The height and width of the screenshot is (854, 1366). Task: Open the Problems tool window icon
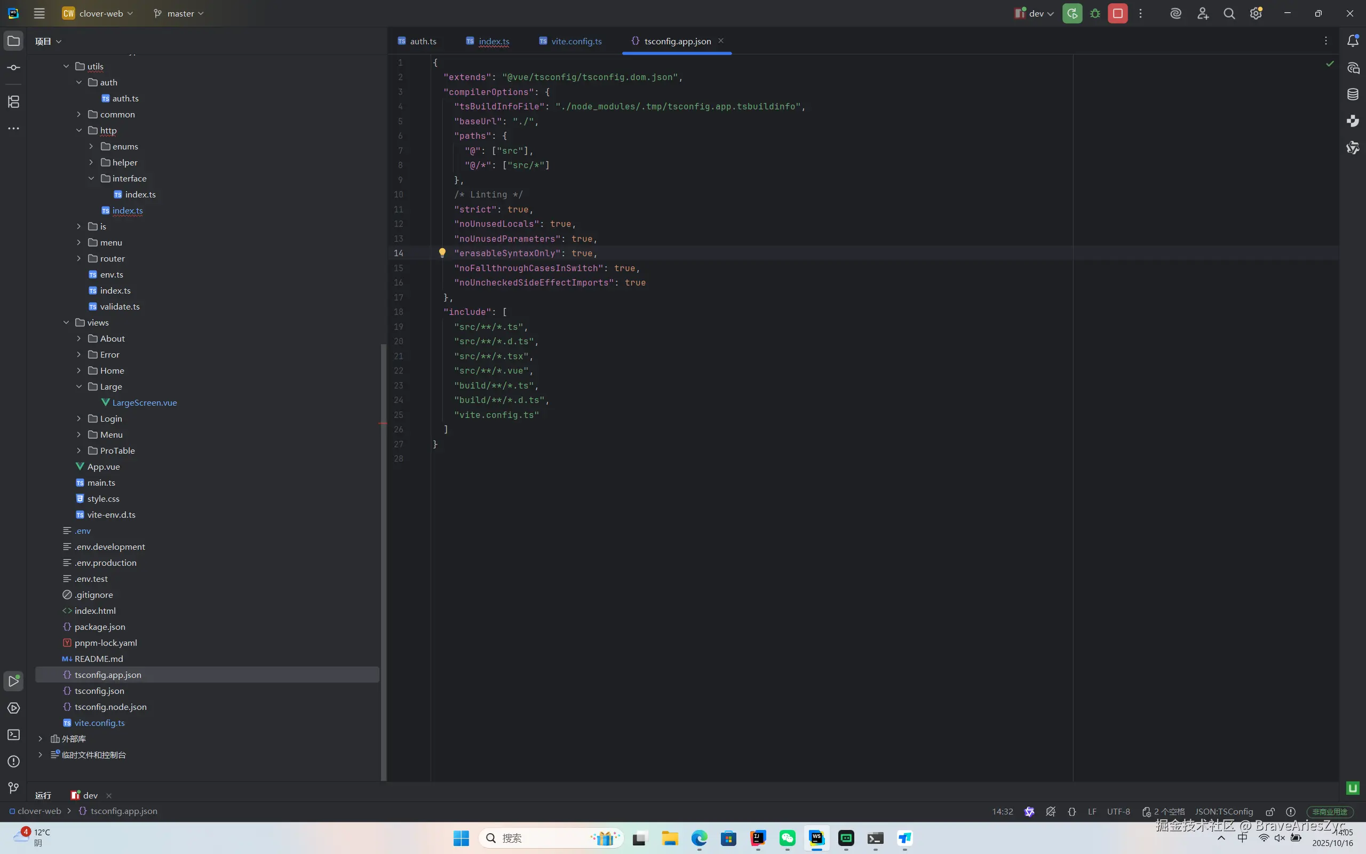click(13, 761)
